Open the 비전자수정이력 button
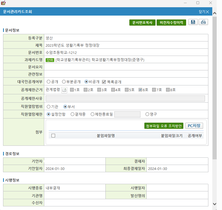The image size is (222, 210). [x=171, y=23]
